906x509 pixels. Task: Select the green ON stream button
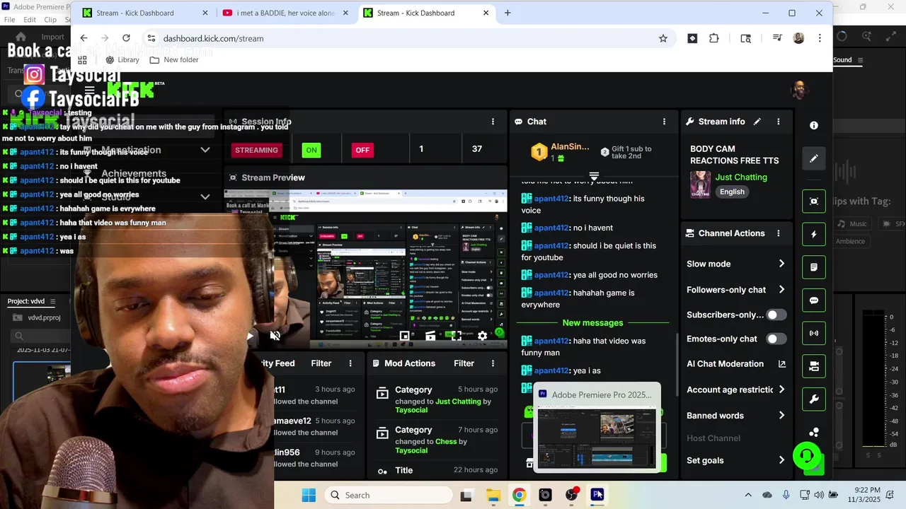311,150
